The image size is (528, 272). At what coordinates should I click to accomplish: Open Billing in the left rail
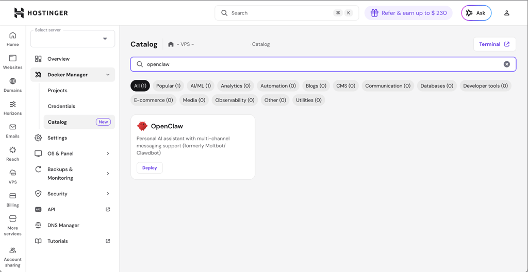(13, 200)
